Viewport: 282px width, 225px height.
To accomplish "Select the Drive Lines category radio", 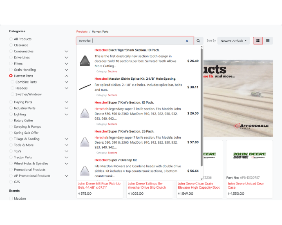I will click(11, 57).
